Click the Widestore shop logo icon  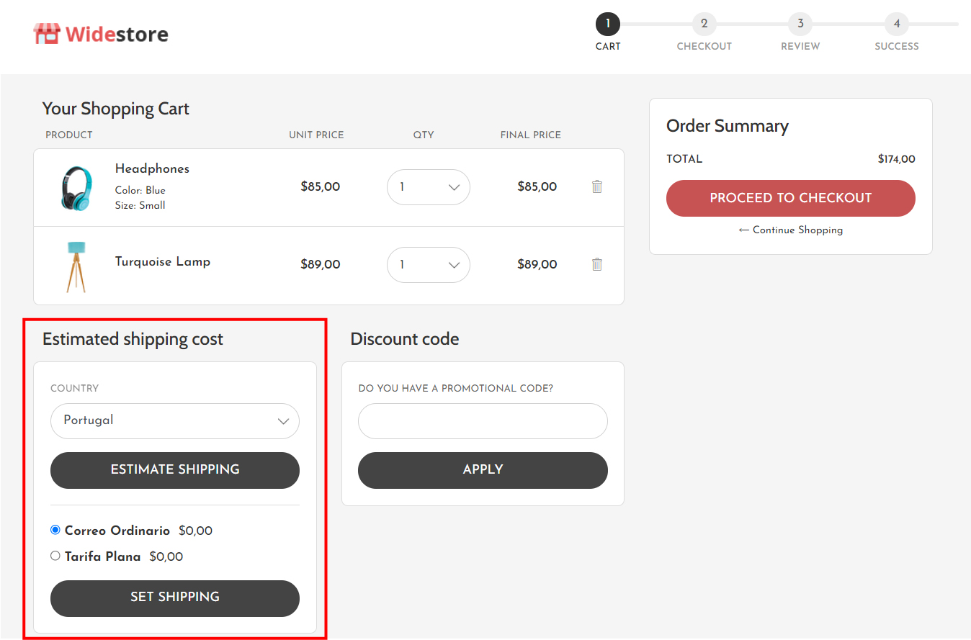(47, 34)
